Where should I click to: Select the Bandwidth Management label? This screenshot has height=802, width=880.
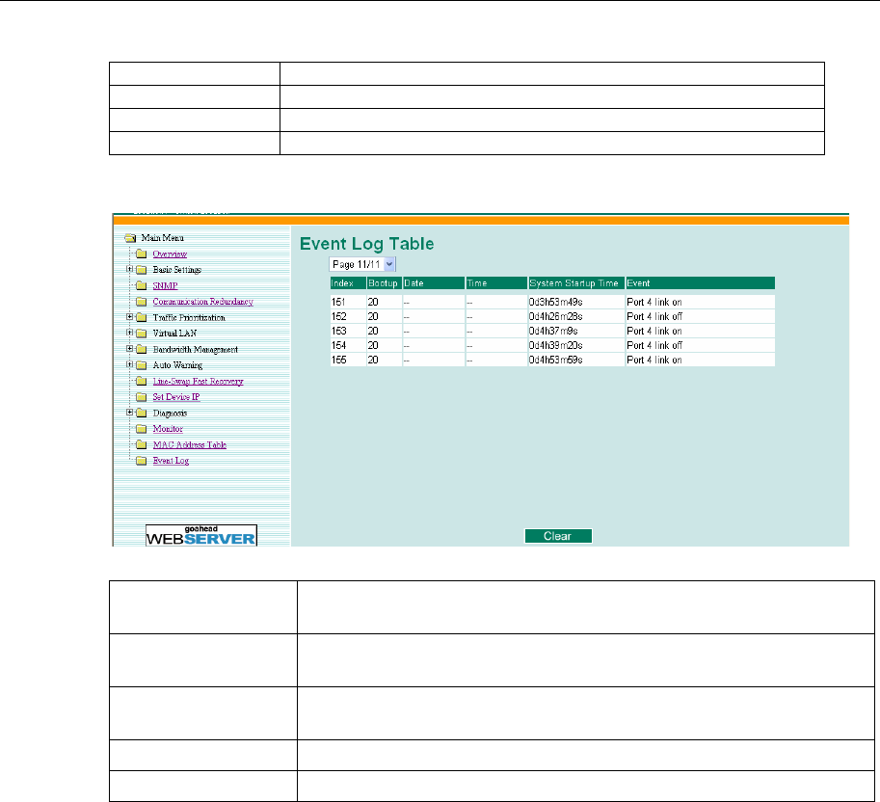click(x=196, y=350)
